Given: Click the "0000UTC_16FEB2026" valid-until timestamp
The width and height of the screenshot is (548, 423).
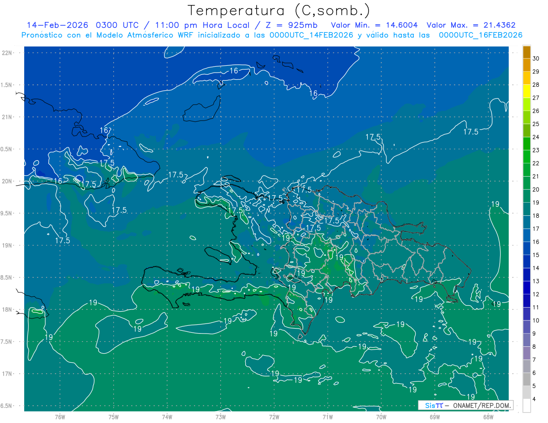Looking at the screenshot, I should [x=480, y=35].
